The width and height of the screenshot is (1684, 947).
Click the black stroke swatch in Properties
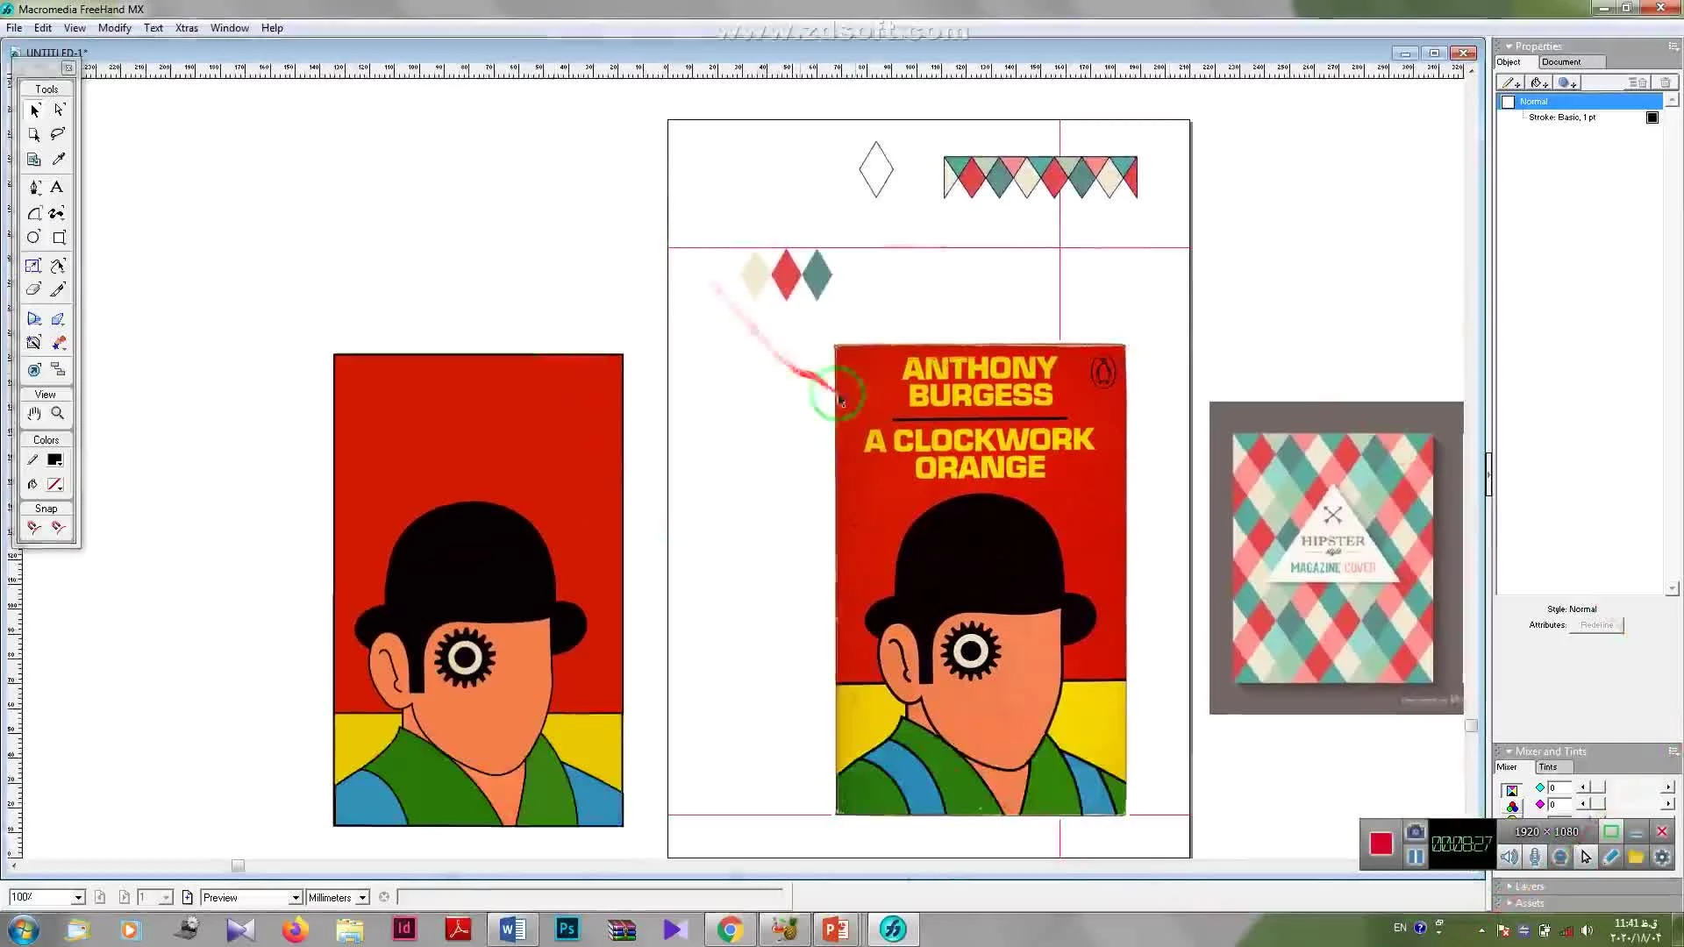1652,117
